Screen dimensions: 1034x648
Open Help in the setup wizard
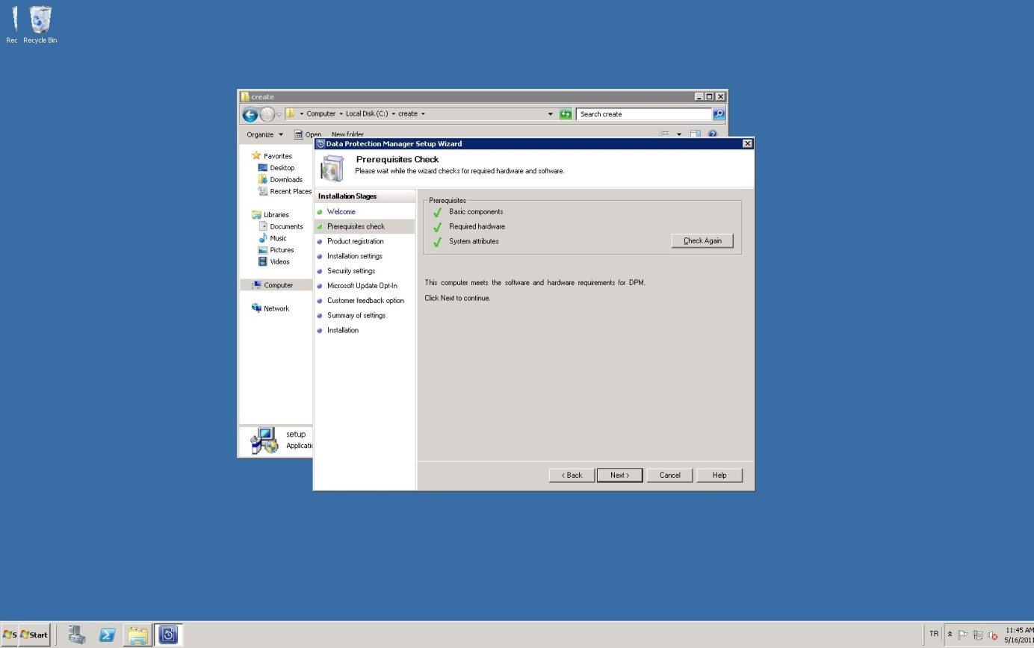(719, 475)
